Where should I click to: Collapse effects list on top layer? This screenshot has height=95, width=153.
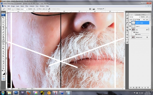[149, 30]
